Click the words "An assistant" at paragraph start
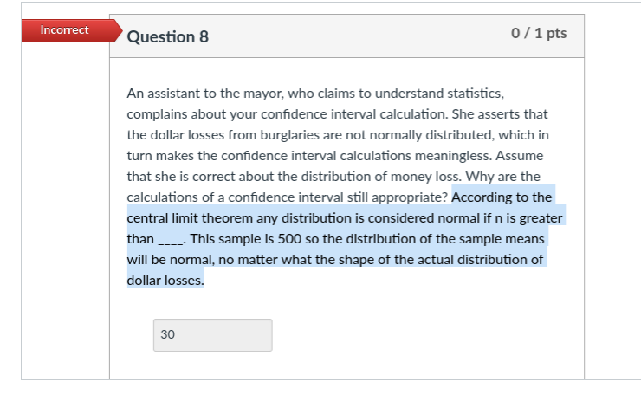641x401 pixels. click(163, 94)
